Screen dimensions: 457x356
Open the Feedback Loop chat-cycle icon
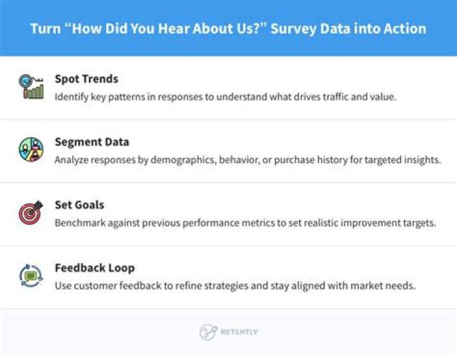(31, 276)
